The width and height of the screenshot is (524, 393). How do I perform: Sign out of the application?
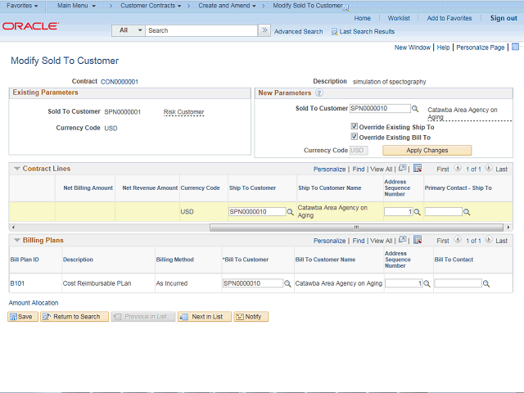504,18
